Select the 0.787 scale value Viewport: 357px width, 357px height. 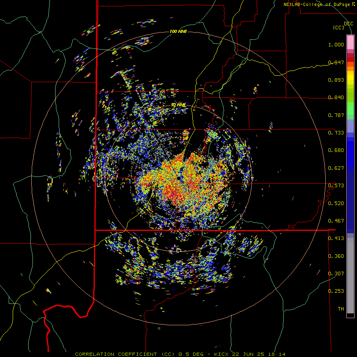point(336,115)
